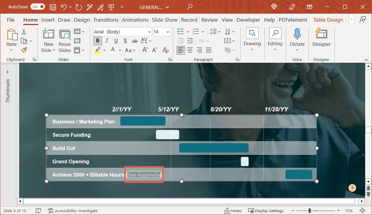The width and height of the screenshot is (372, 215).
Task: Toggle Italic formatting
Action: point(107,41)
